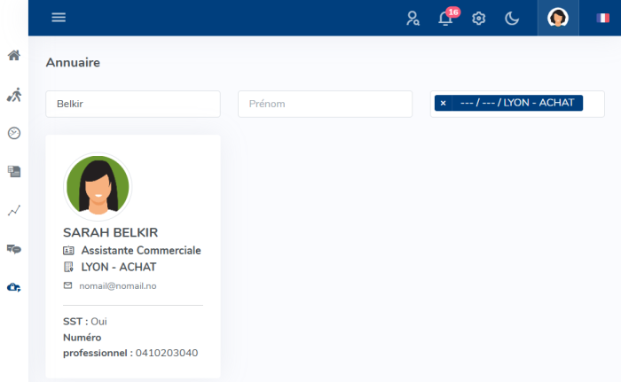Image resolution: width=621 pixels, height=382 pixels.
Task: Toggle dark mode with moon icon
Action: 512,18
